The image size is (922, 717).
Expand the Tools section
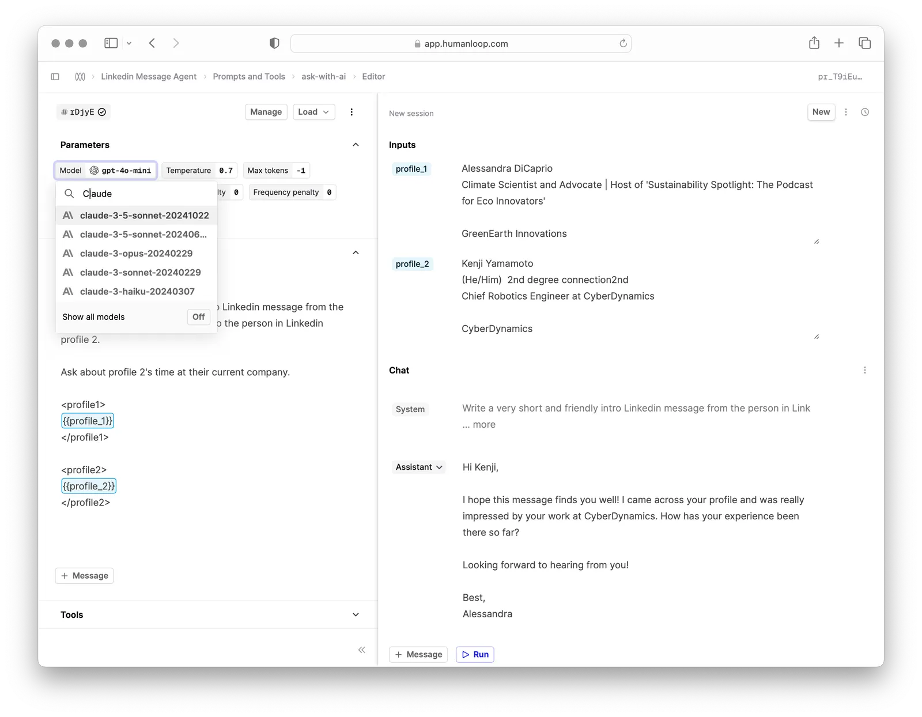click(356, 615)
